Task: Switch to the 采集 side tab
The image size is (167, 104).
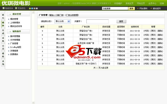Action: pos(3,39)
